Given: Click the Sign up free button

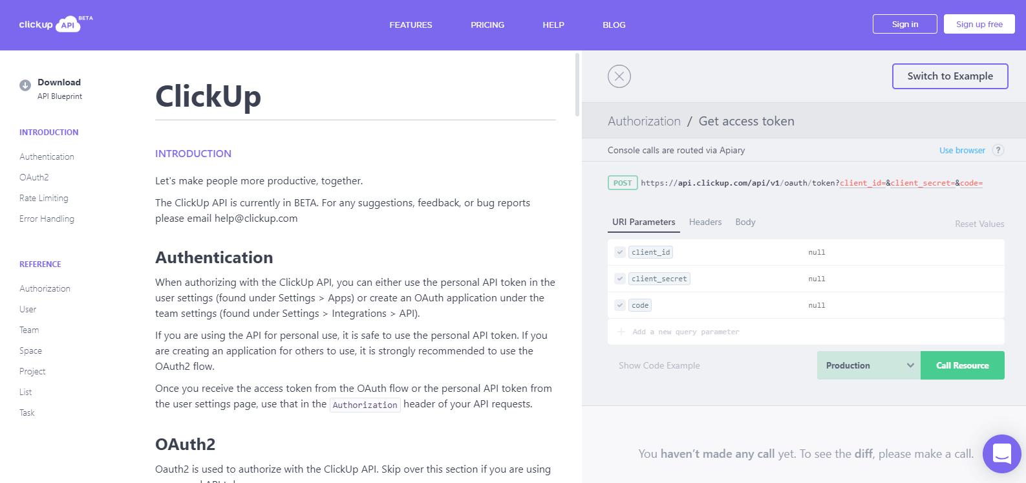Looking at the screenshot, I should (978, 23).
